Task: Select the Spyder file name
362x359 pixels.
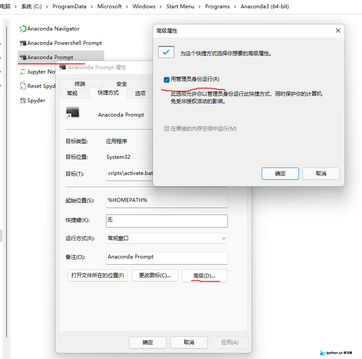Action: point(36,101)
